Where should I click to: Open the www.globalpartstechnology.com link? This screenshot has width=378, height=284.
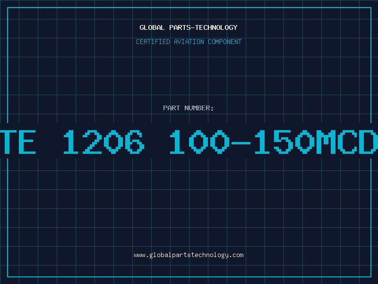189,255
